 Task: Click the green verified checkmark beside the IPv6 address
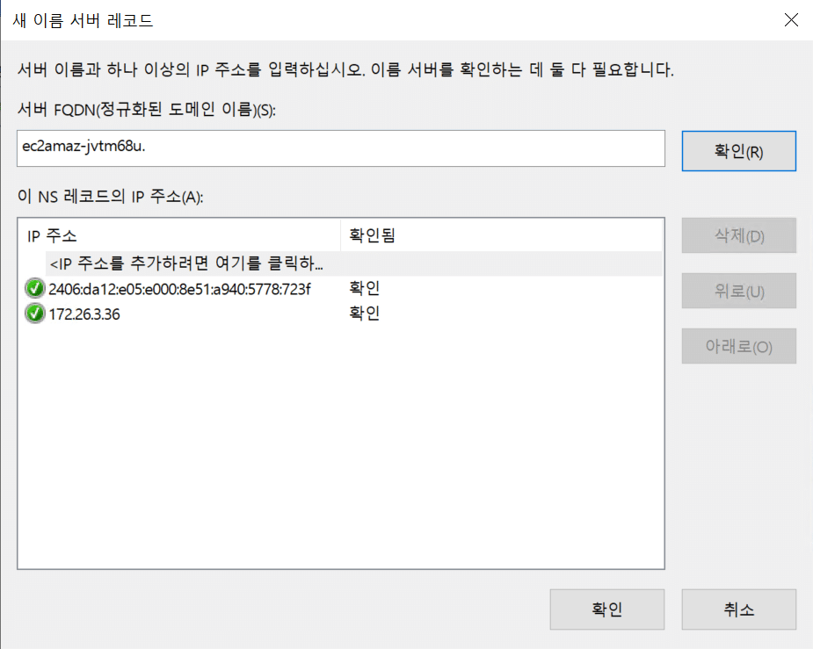point(35,288)
